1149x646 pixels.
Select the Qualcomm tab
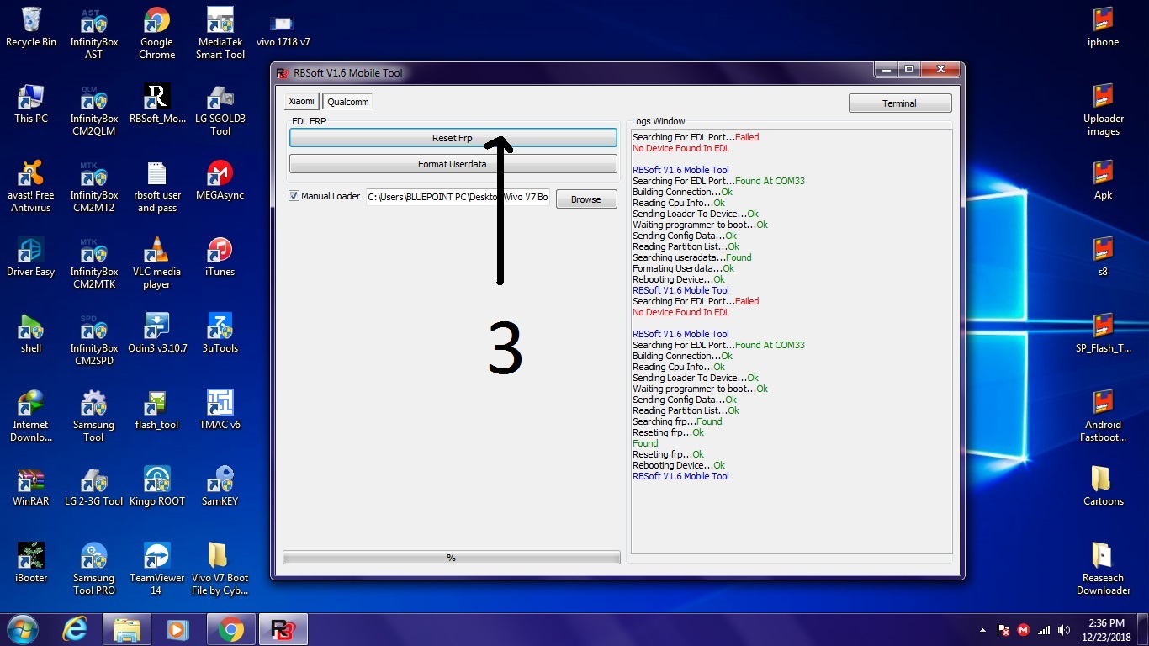coord(348,102)
